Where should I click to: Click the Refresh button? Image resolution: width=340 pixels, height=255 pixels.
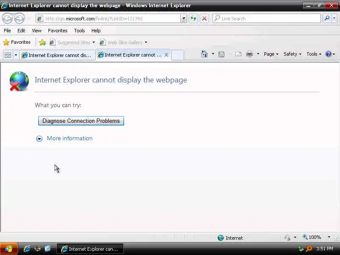193,19
